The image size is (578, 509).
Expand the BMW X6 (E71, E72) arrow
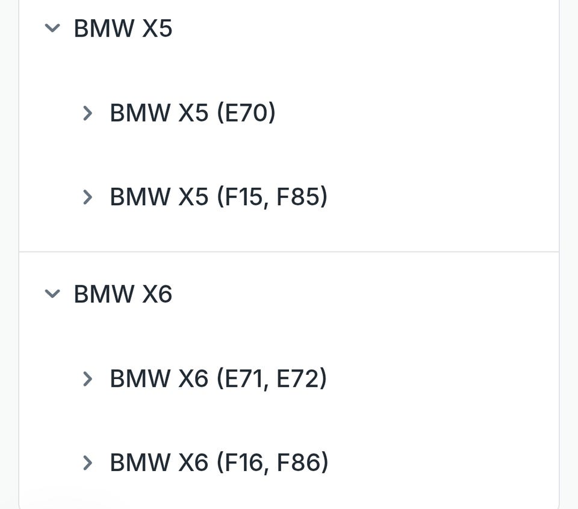[88, 378]
